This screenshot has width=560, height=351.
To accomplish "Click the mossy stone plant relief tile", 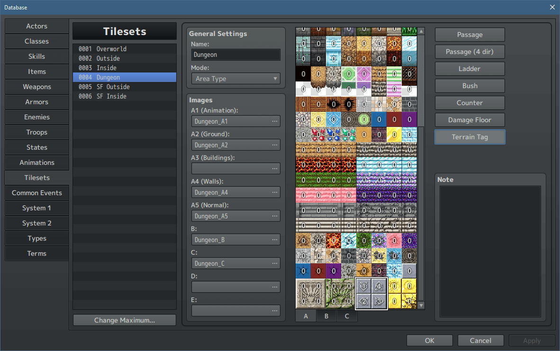I will coord(341,294).
